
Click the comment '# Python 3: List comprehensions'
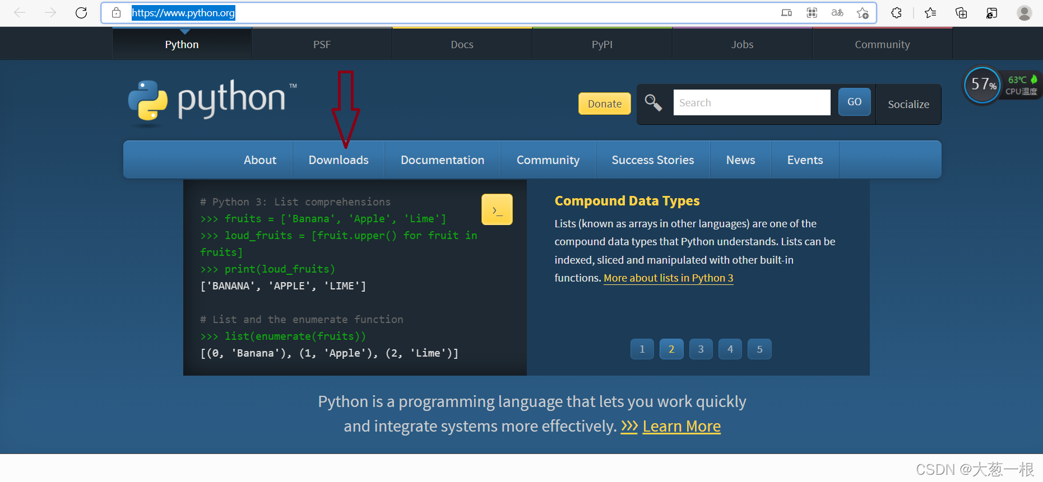tap(295, 202)
